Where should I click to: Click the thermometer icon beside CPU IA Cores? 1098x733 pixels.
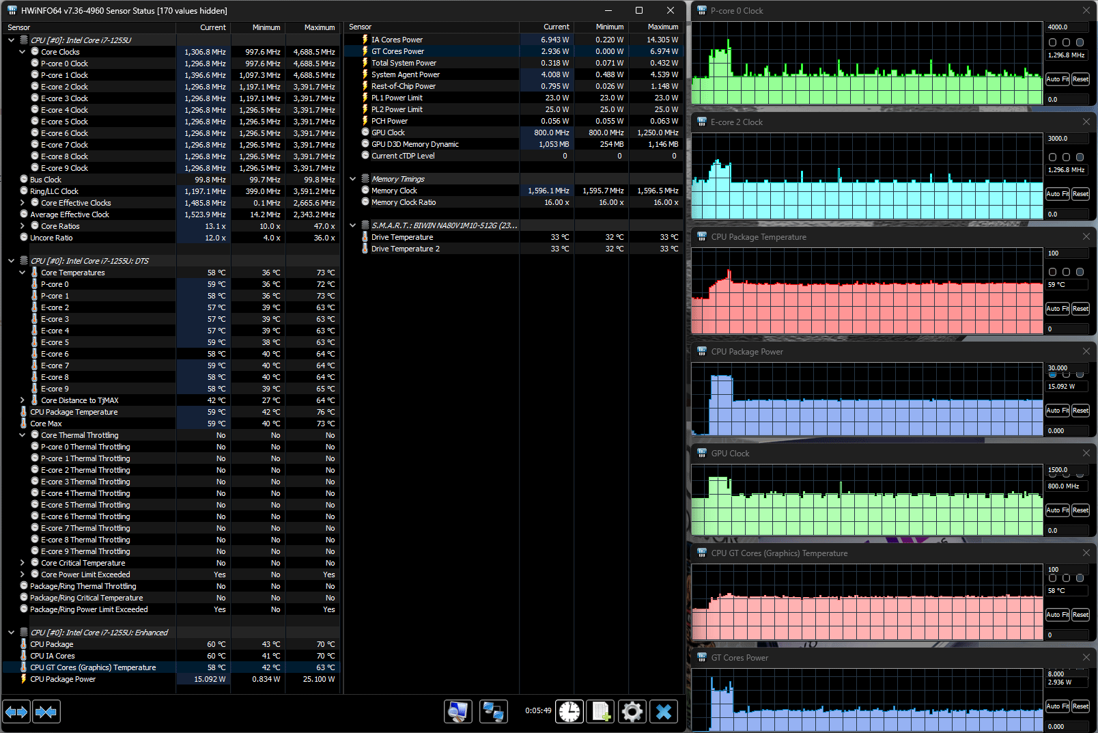[x=24, y=656]
